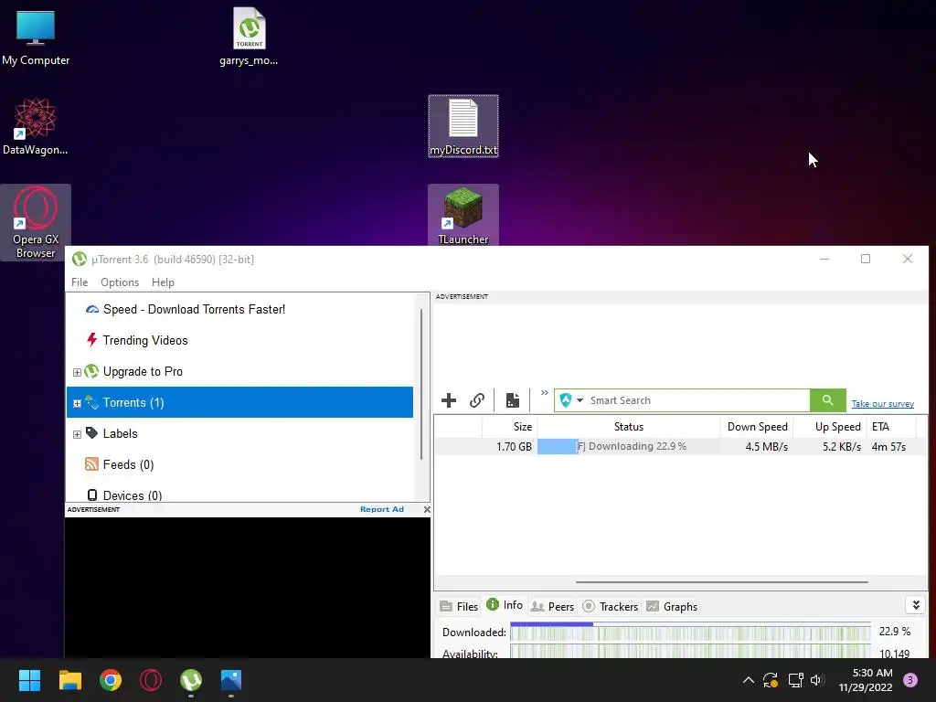Select Feeds (0) in the sidebar
936x702 pixels.
pos(128,464)
